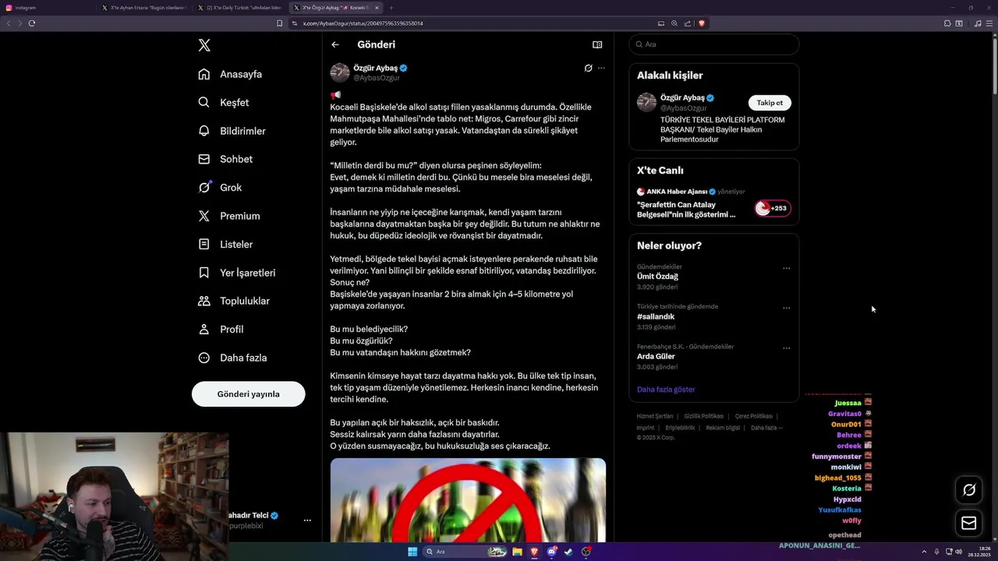
Task: Open Erişilebilirlik footer link
Action: (x=680, y=428)
